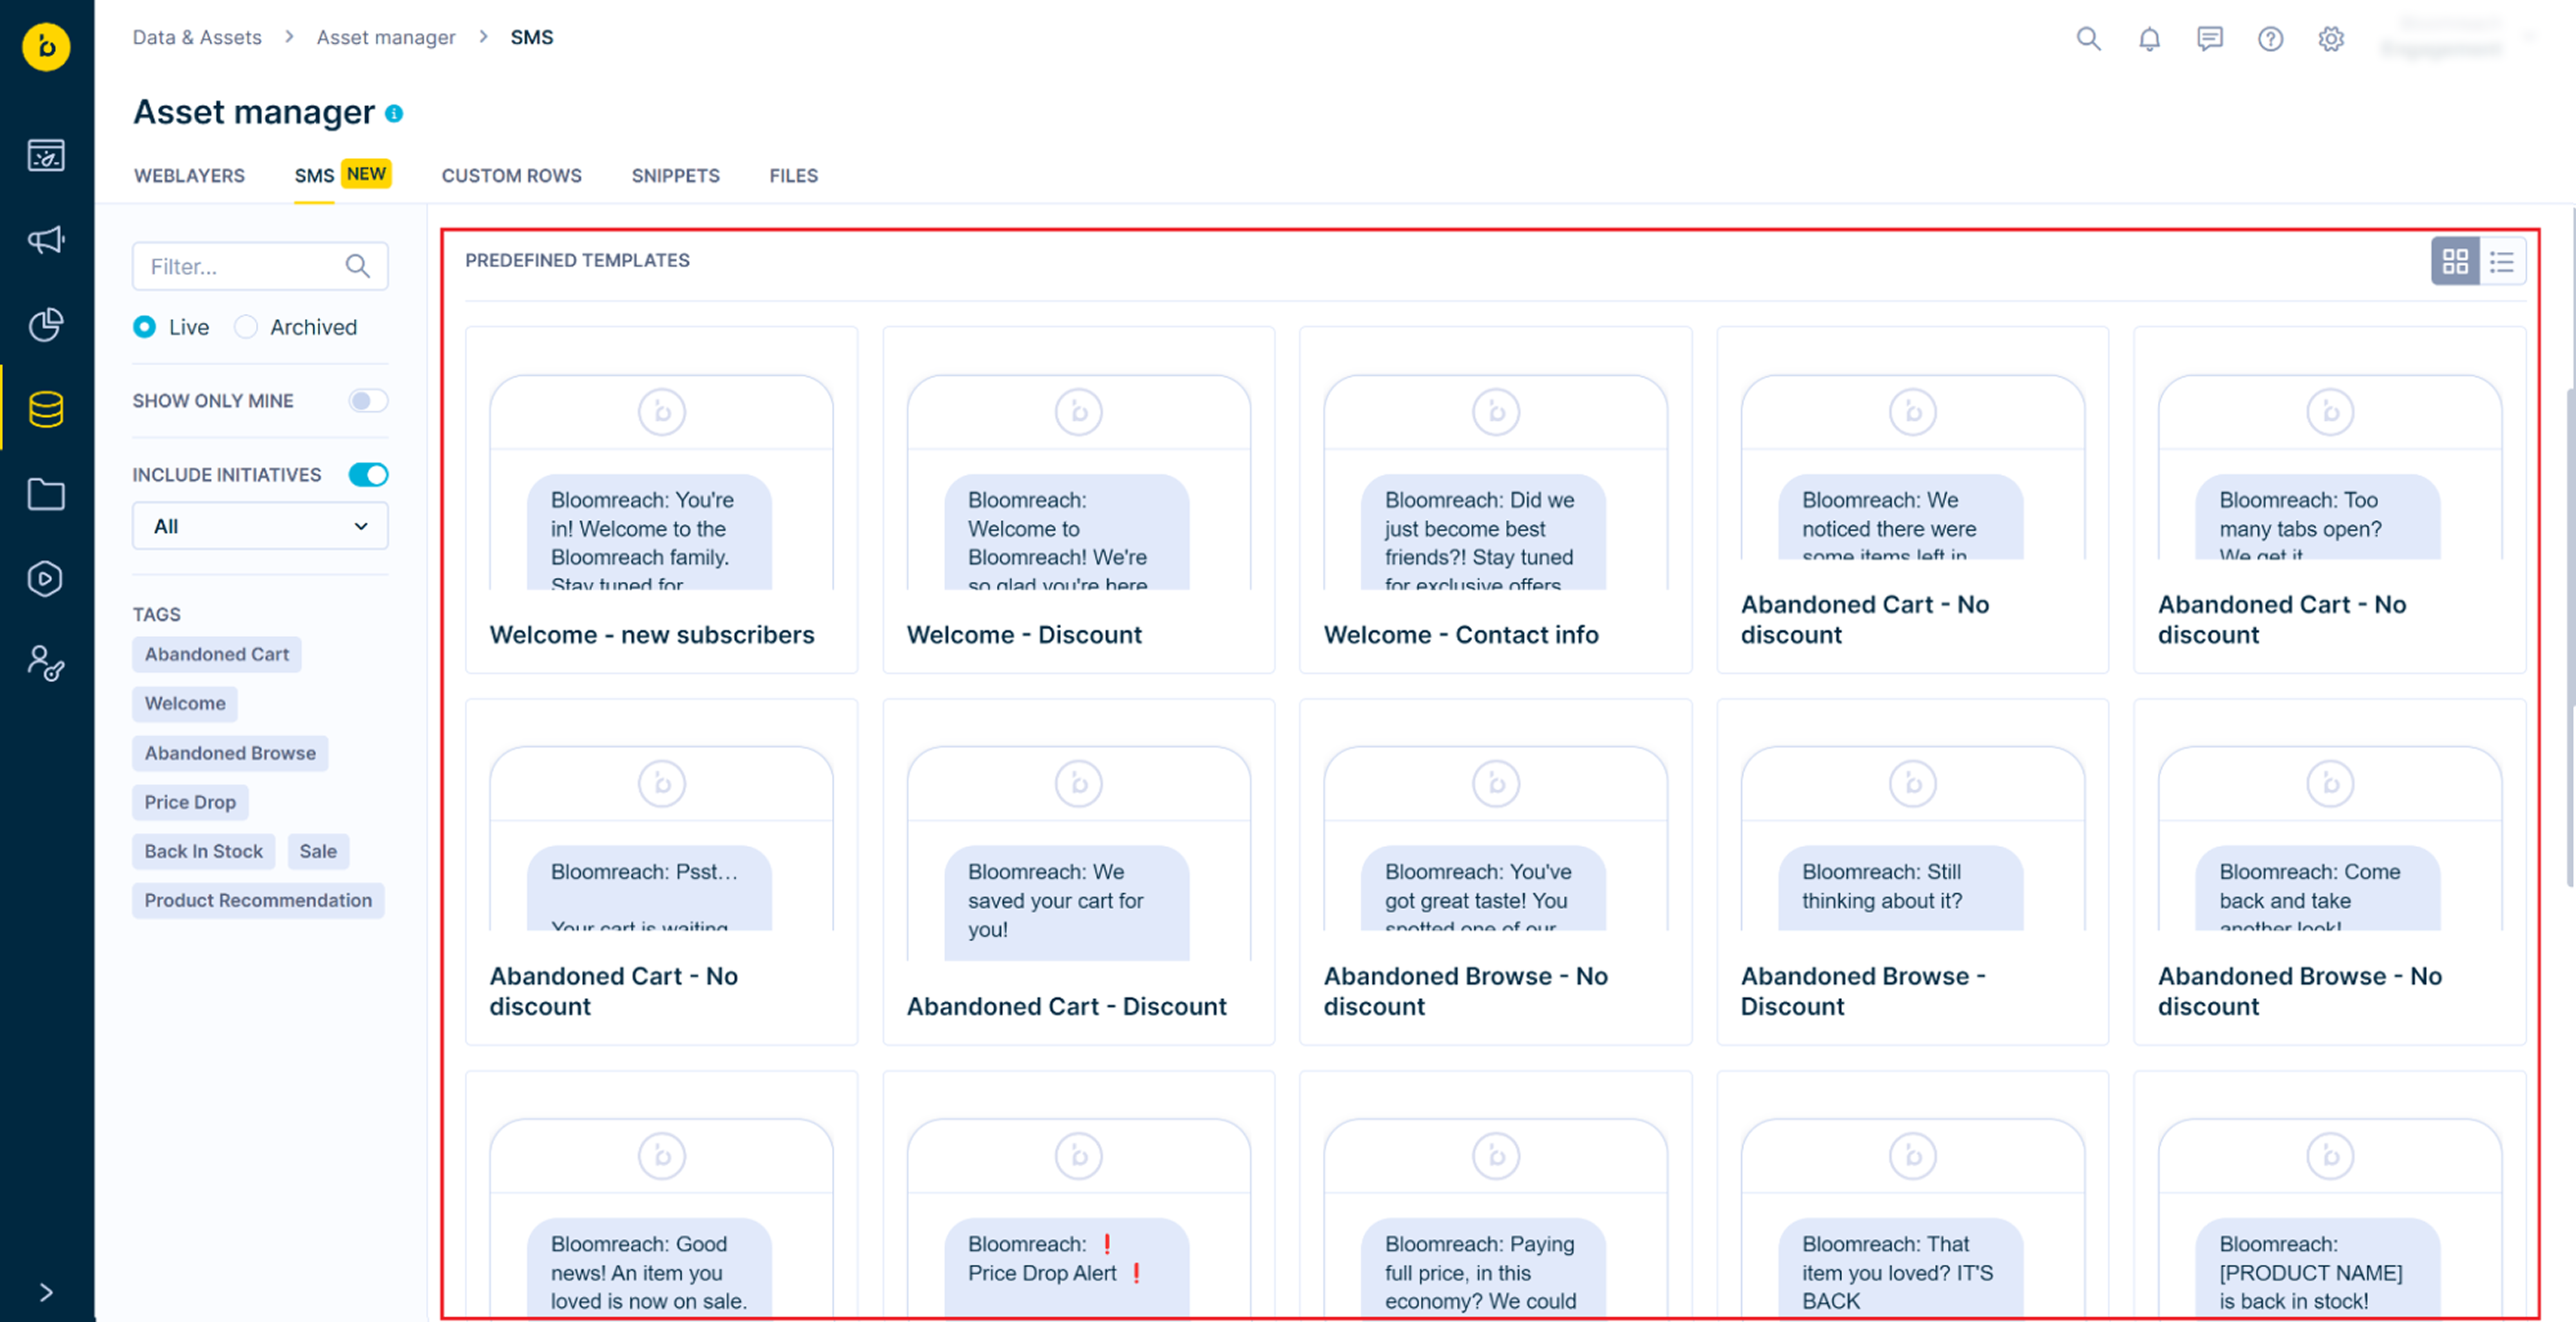Open the user management sidebar icon

[46, 663]
